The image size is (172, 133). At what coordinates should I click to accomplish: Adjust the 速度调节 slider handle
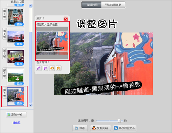[119, 121]
